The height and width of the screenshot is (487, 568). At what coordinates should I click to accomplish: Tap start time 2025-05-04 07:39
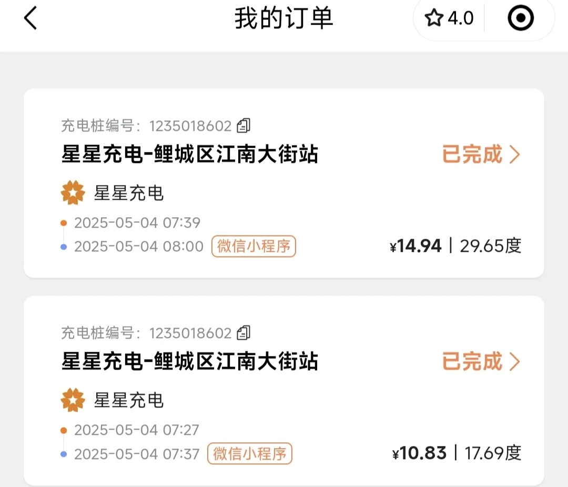coord(137,223)
